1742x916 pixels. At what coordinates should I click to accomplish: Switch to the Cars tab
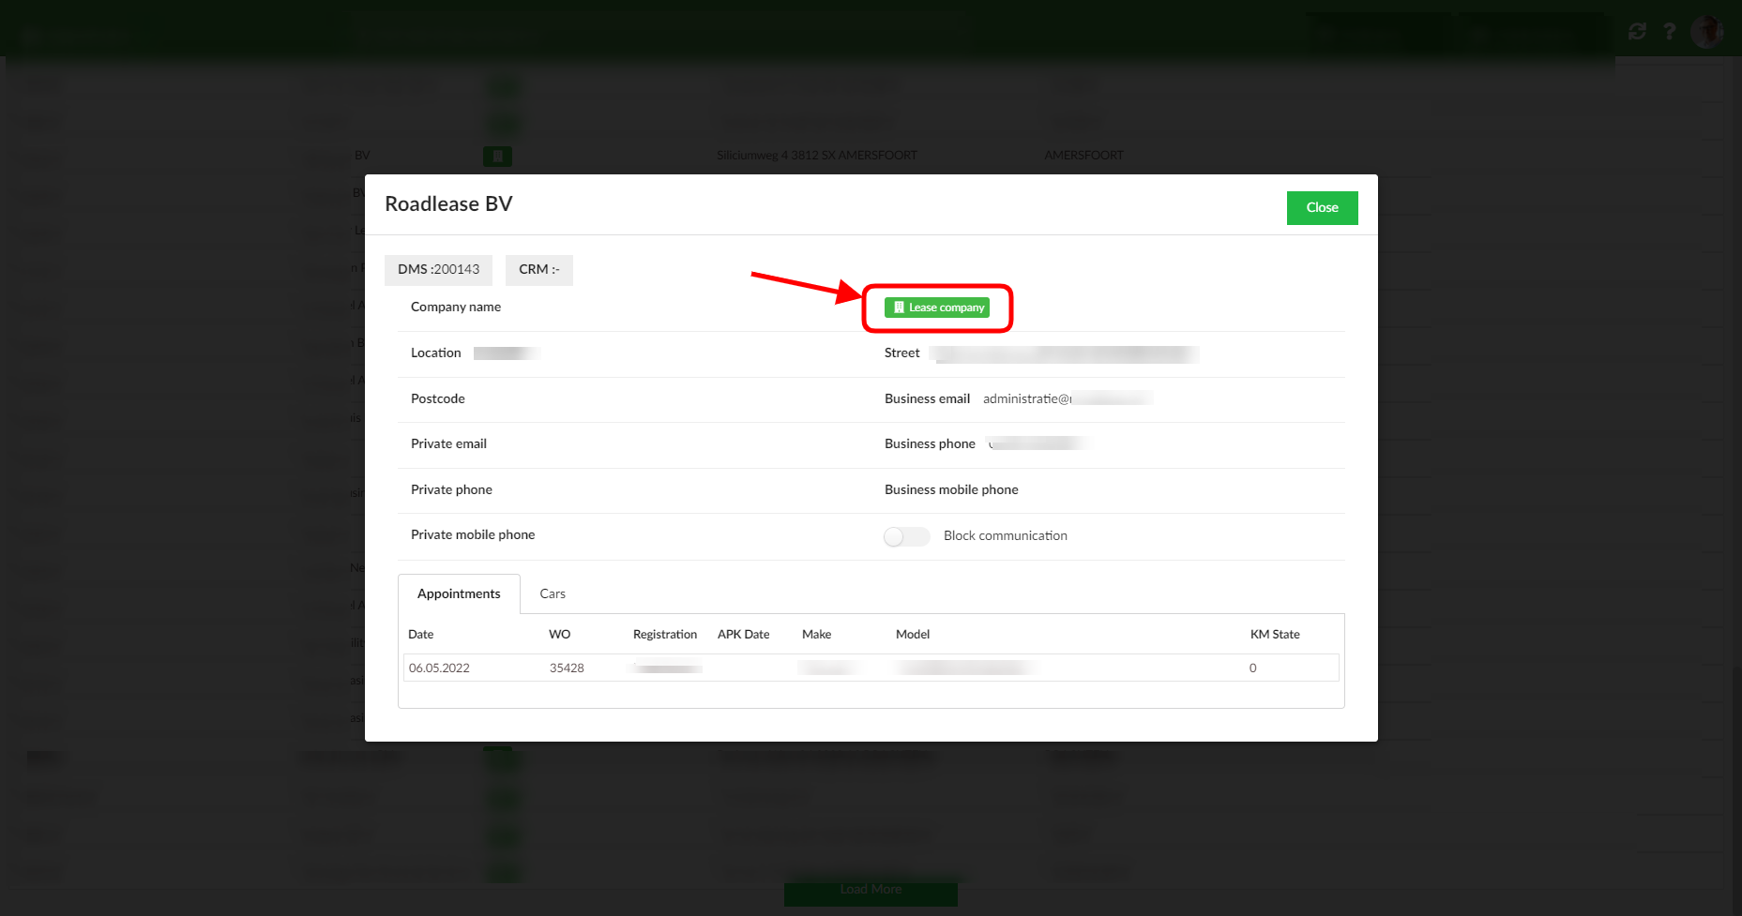pos(553,593)
